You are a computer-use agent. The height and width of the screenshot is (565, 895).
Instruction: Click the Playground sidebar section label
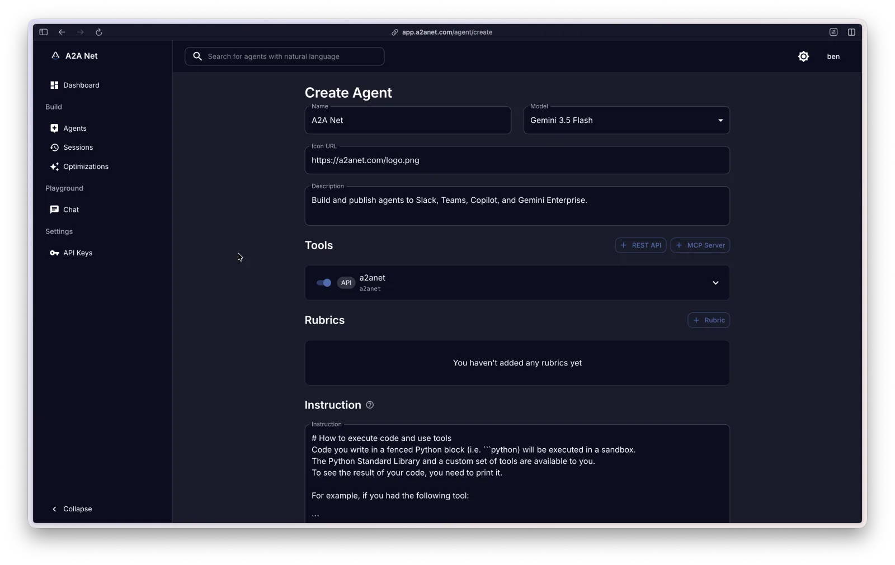tap(64, 188)
